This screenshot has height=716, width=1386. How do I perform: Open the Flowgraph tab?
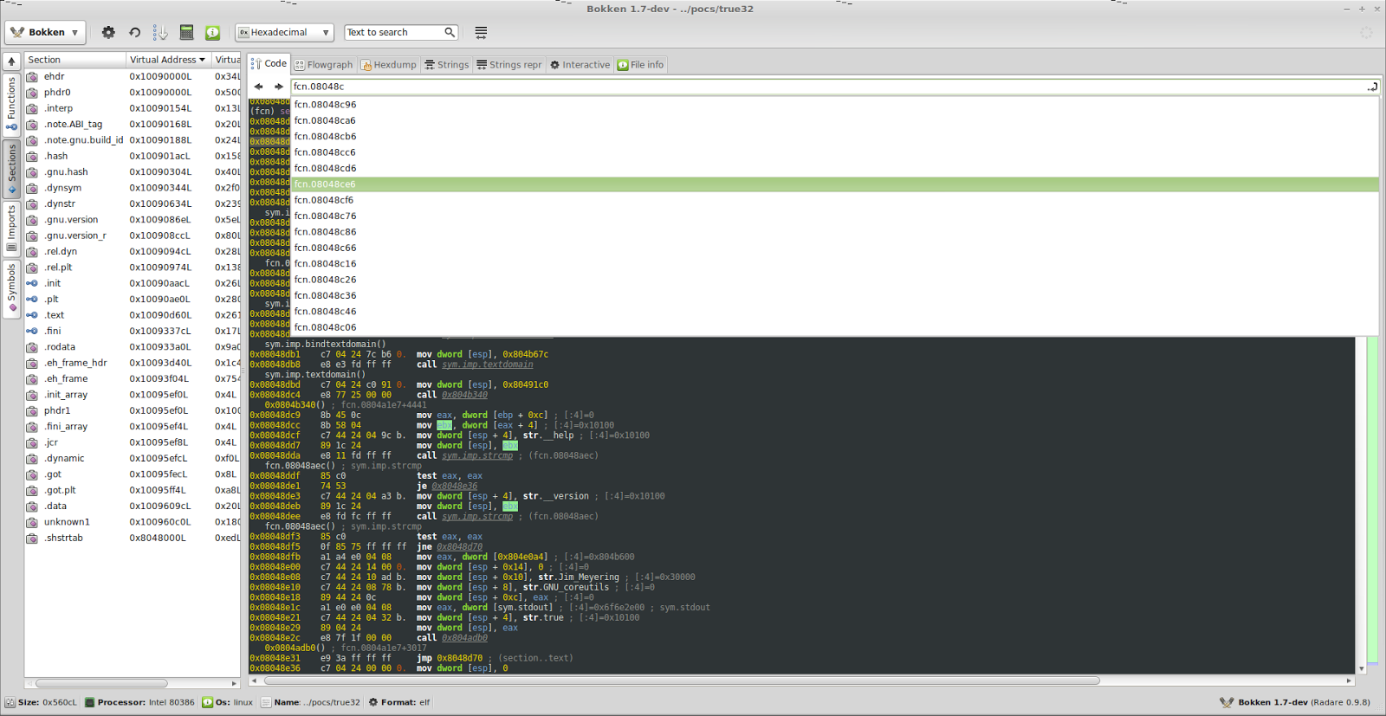click(324, 65)
